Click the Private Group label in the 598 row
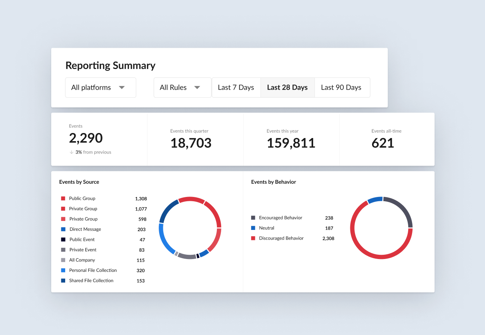The width and height of the screenshot is (485, 335). point(83,219)
